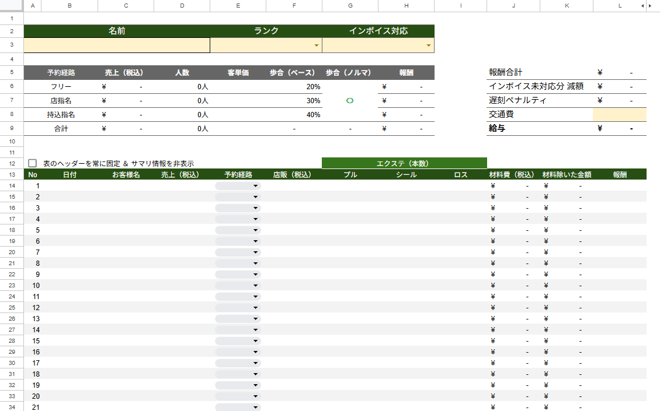Select column header E
660x411 pixels.
(x=238, y=5)
